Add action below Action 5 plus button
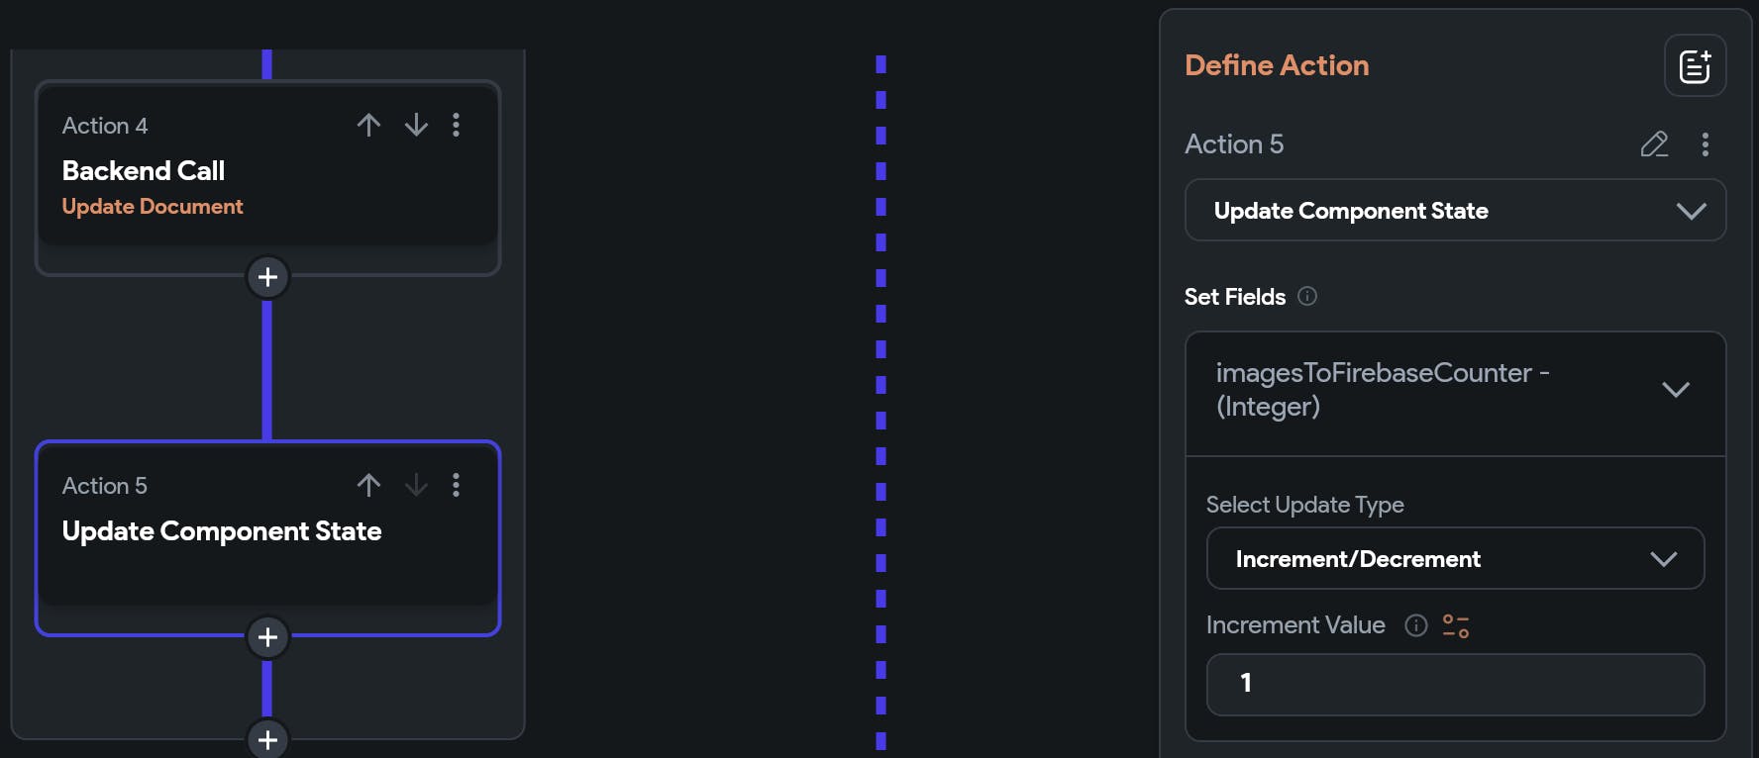The image size is (1759, 758). pyautogui.click(x=267, y=637)
